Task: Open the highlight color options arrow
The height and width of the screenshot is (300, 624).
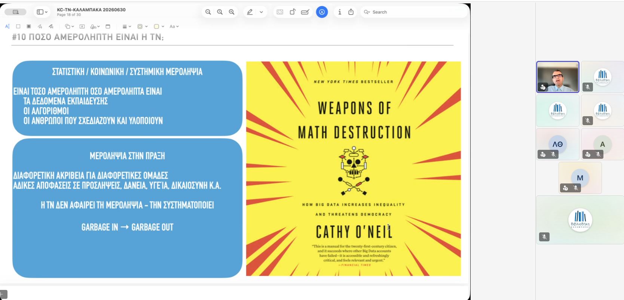Action: pos(261,12)
